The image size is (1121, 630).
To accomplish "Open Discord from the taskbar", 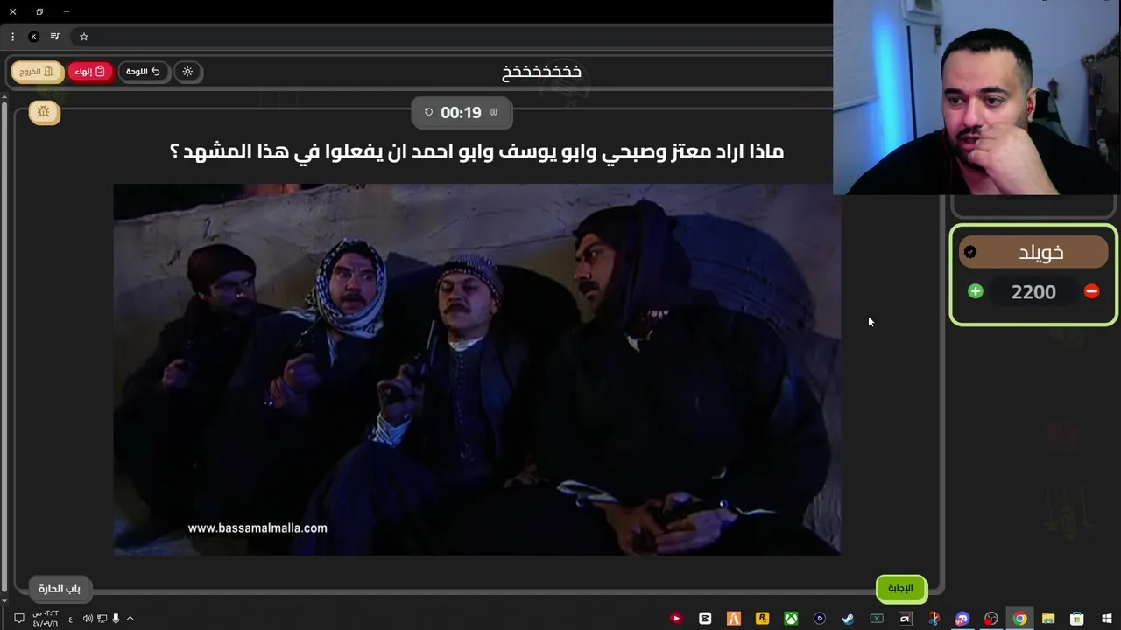I will pyautogui.click(x=962, y=619).
